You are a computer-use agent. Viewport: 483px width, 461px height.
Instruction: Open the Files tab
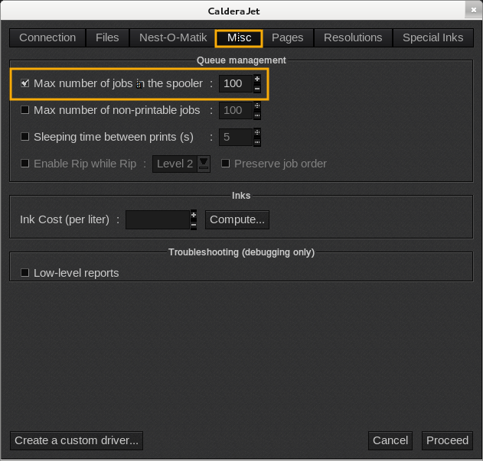[x=107, y=37]
